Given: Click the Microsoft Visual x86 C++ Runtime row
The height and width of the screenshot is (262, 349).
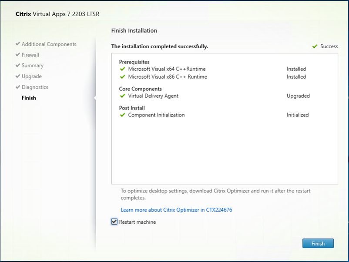Looking at the screenshot, I should click(168, 76).
